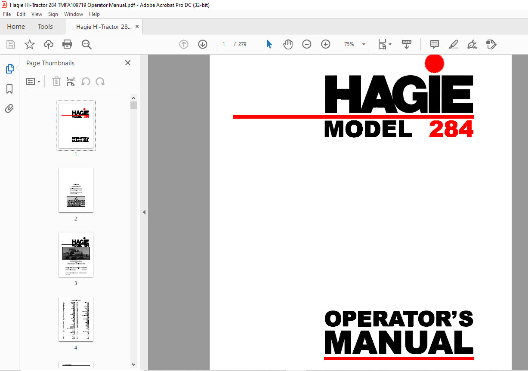Close the Hagie Hi-Tractor document tab

[137, 27]
